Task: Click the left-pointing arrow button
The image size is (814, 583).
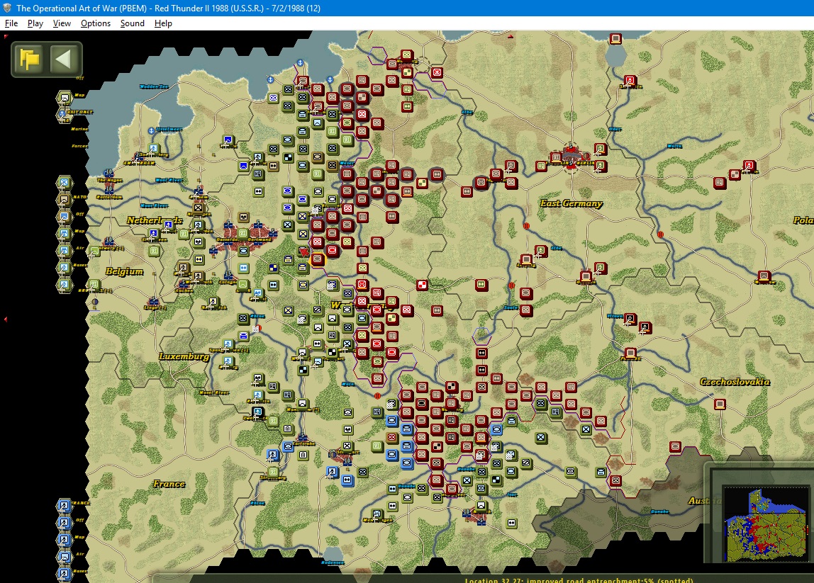Action: point(64,59)
